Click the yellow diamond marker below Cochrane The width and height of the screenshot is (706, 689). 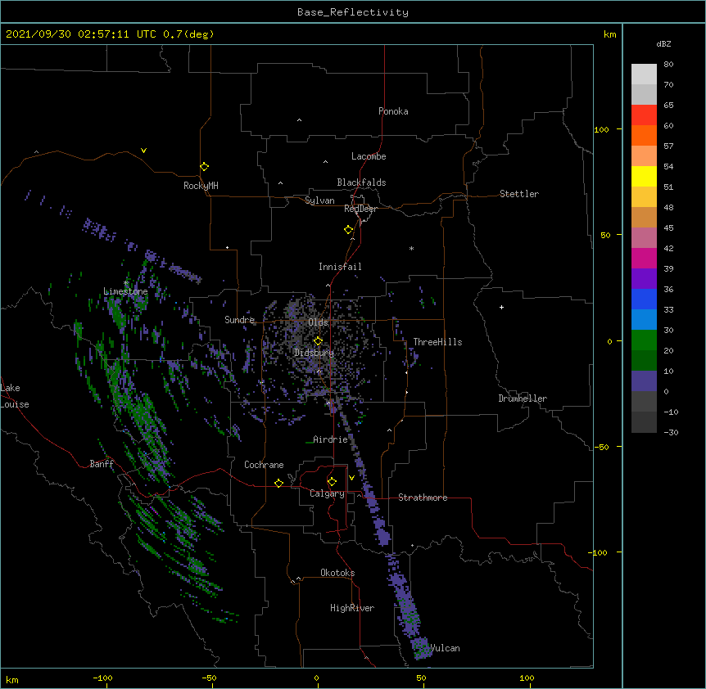[278, 483]
